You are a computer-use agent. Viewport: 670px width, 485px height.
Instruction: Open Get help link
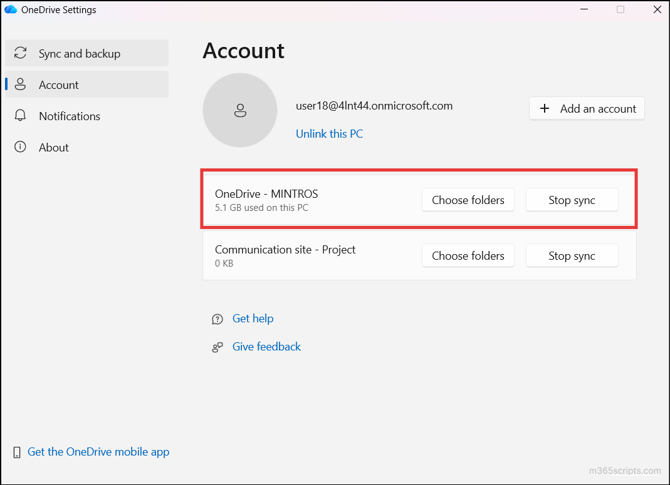click(x=253, y=319)
